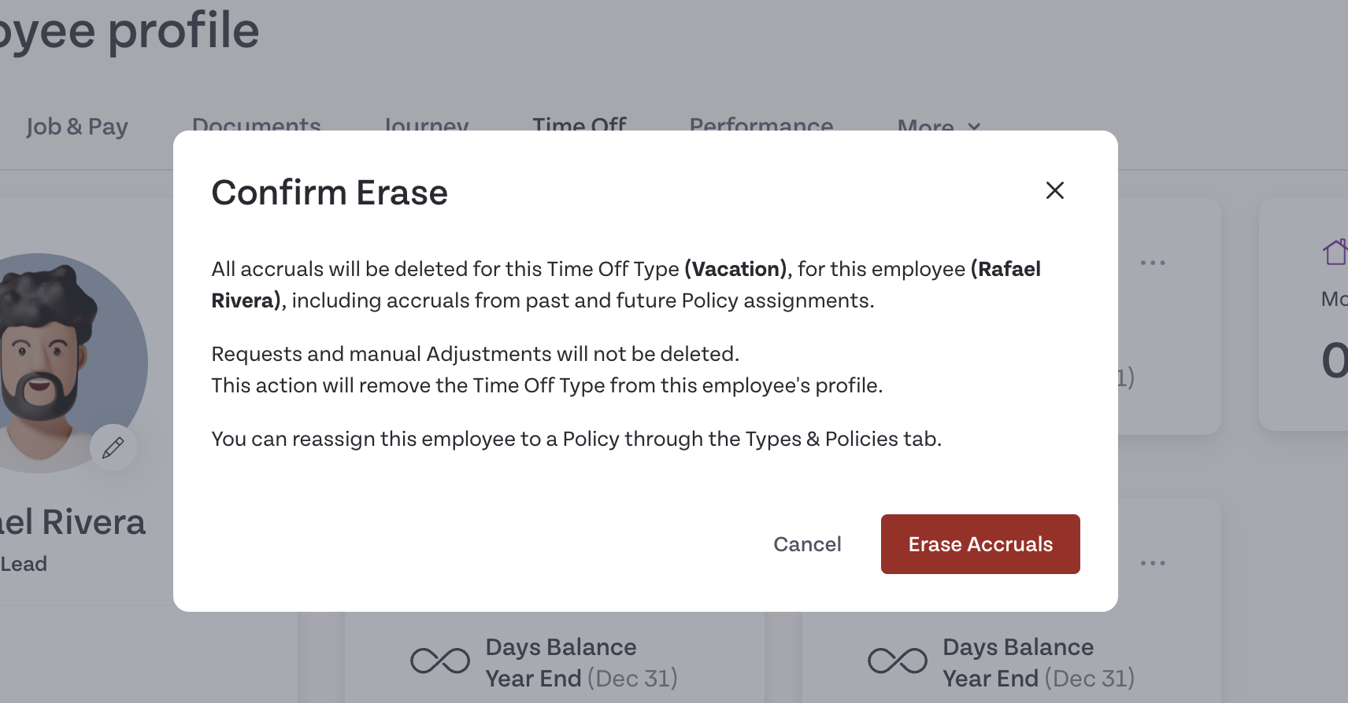Click the Erase Accruals button
The width and height of the screenshot is (1348, 703).
(x=980, y=544)
